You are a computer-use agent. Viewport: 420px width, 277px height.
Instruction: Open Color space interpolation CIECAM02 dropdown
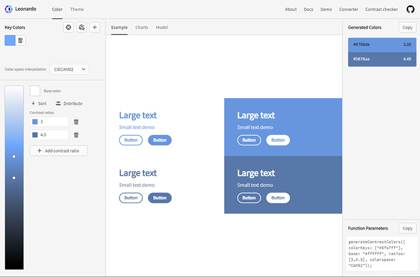pyautogui.click(x=69, y=69)
